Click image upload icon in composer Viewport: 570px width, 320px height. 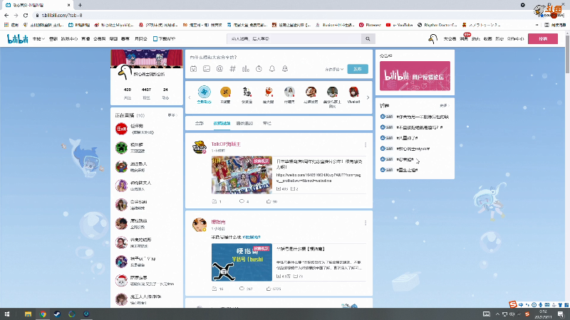point(207,69)
